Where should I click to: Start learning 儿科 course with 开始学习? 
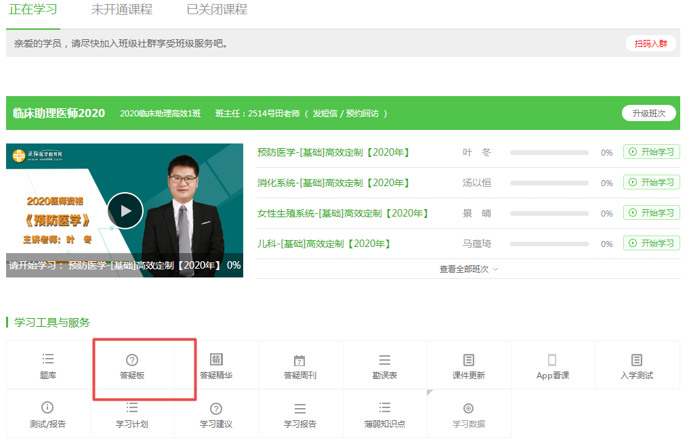[651, 243]
